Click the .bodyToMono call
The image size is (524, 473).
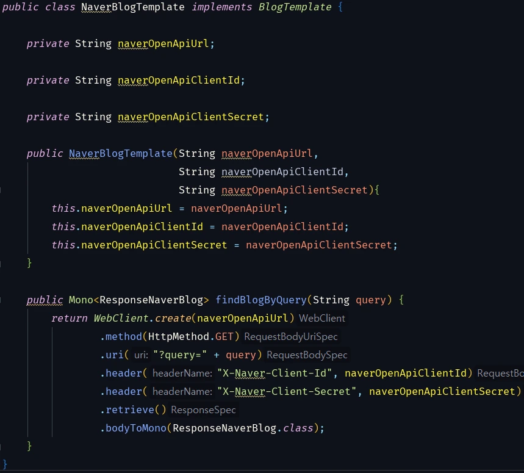(133, 428)
